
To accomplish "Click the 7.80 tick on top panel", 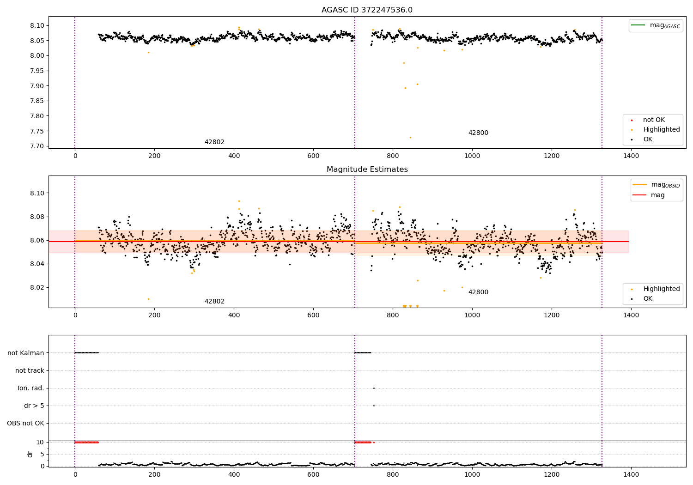I will click(x=37, y=116).
